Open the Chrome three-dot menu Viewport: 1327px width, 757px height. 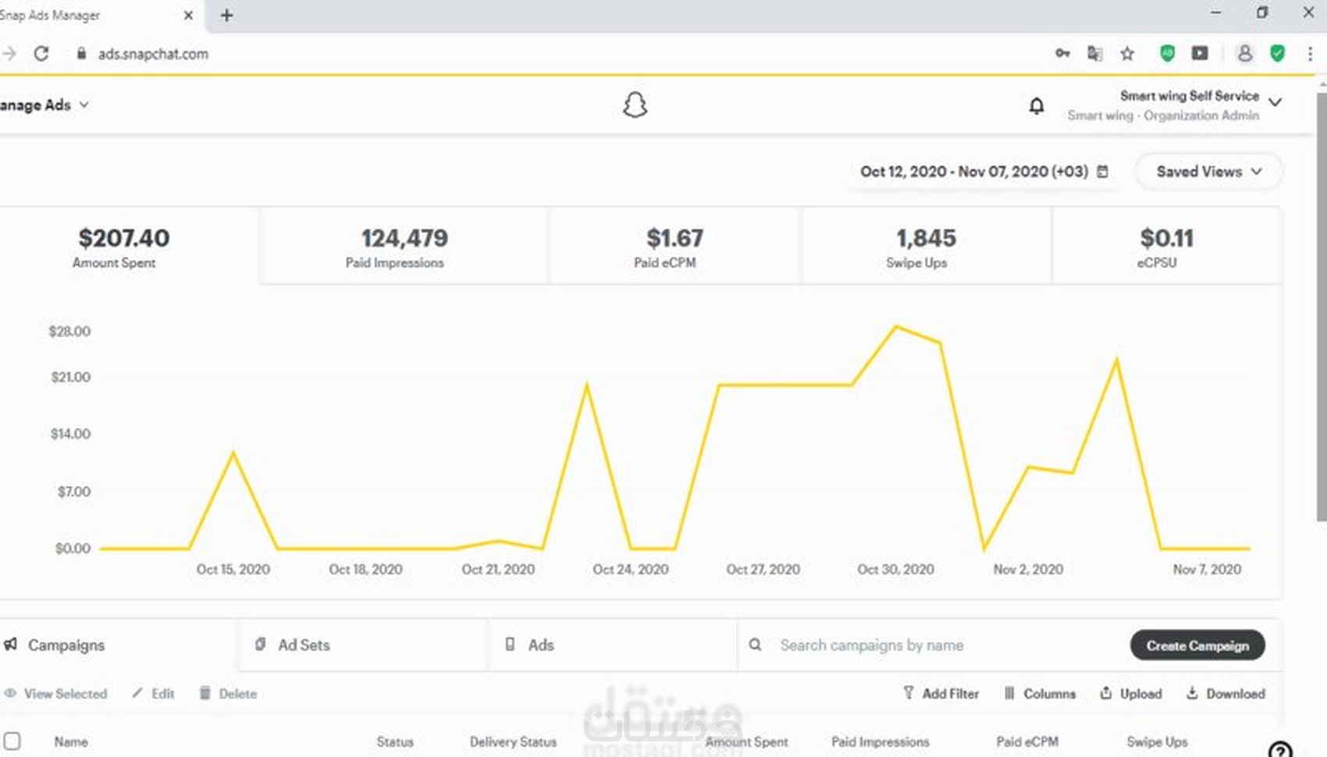pyautogui.click(x=1310, y=54)
